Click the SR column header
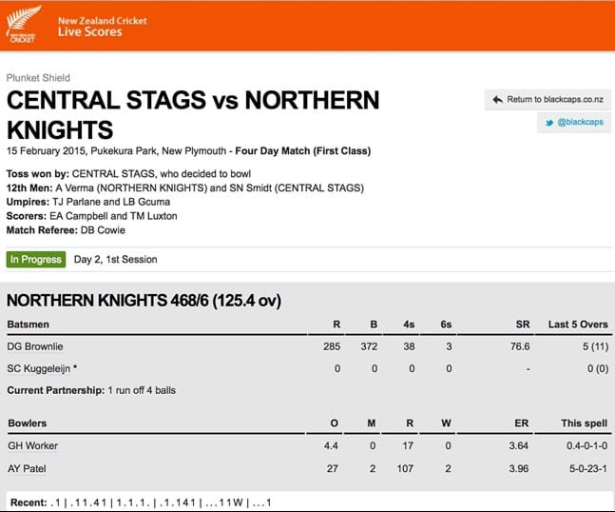This screenshot has height=512, width=615. coord(523,325)
